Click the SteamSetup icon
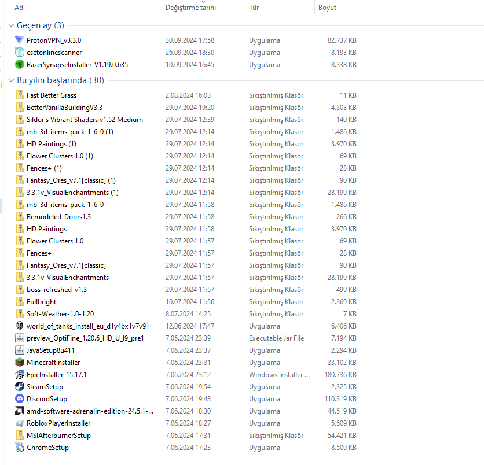This screenshot has height=465, width=484. click(20, 387)
